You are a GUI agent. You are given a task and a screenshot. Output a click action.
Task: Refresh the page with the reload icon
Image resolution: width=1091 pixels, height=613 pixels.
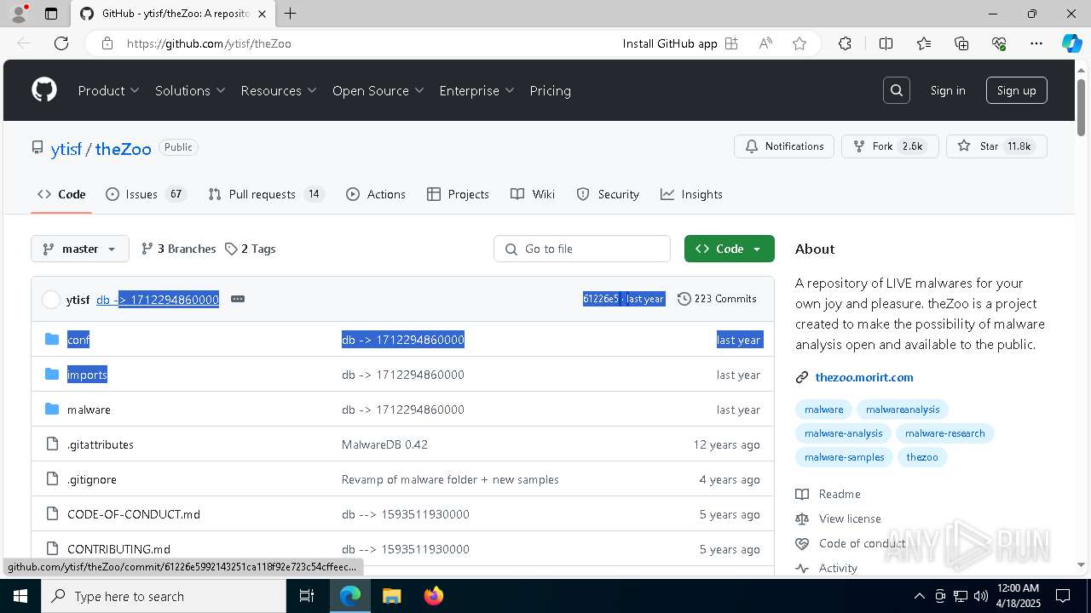point(61,43)
